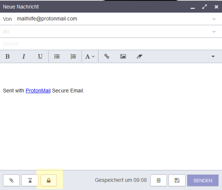222x190 pixels.
Task: Discard the draft with trash icon
Action: click(x=158, y=180)
